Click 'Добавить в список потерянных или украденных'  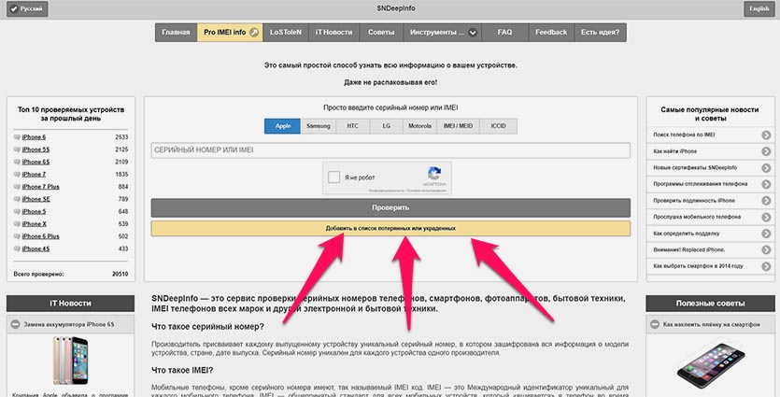click(x=390, y=228)
